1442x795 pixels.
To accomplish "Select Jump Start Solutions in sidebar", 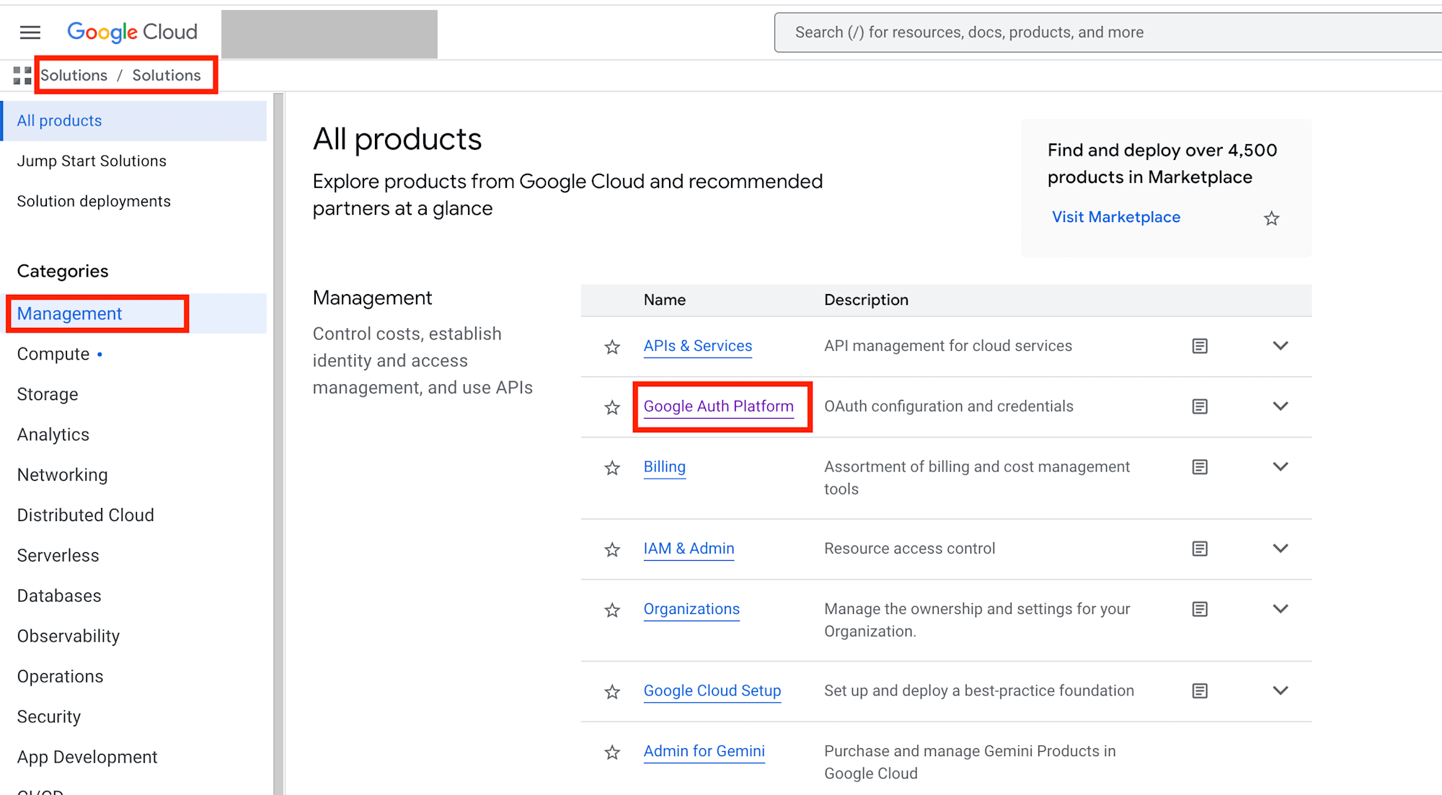I will (92, 161).
